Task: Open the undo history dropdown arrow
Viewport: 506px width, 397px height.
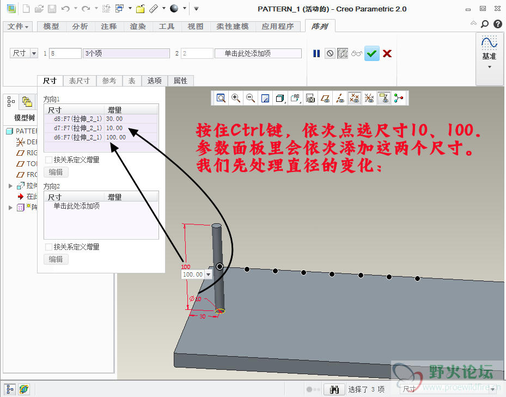Action: [x=76, y=8]
